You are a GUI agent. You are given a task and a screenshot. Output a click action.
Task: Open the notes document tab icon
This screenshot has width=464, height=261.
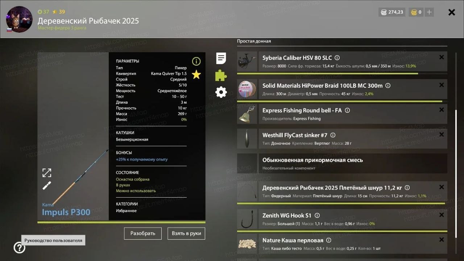point(221,58)
